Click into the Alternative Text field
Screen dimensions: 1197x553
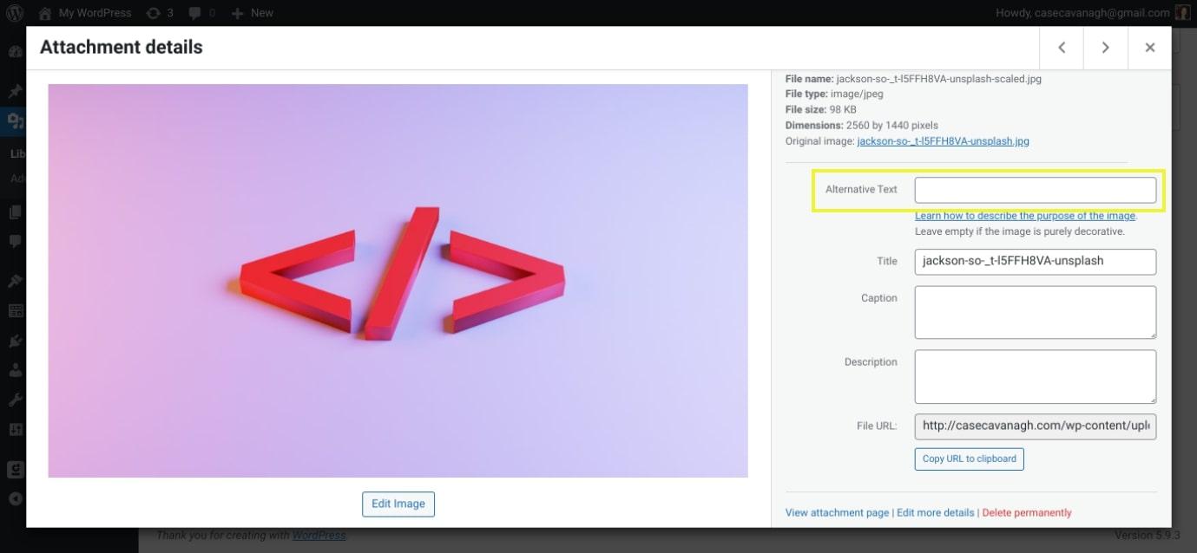pos(1035,190)
